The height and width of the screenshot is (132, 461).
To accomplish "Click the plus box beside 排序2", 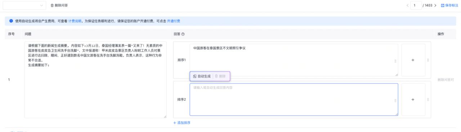I will pyautogui.click(x=413, y=100).
